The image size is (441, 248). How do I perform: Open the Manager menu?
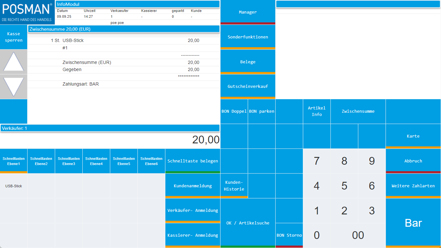click(248, 12)
